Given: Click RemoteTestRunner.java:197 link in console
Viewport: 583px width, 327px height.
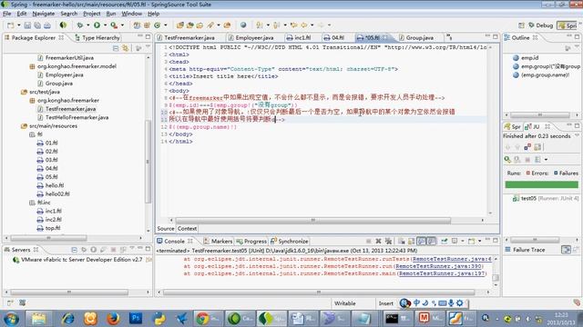Looking at the screenshot, I should pos(442,273).
